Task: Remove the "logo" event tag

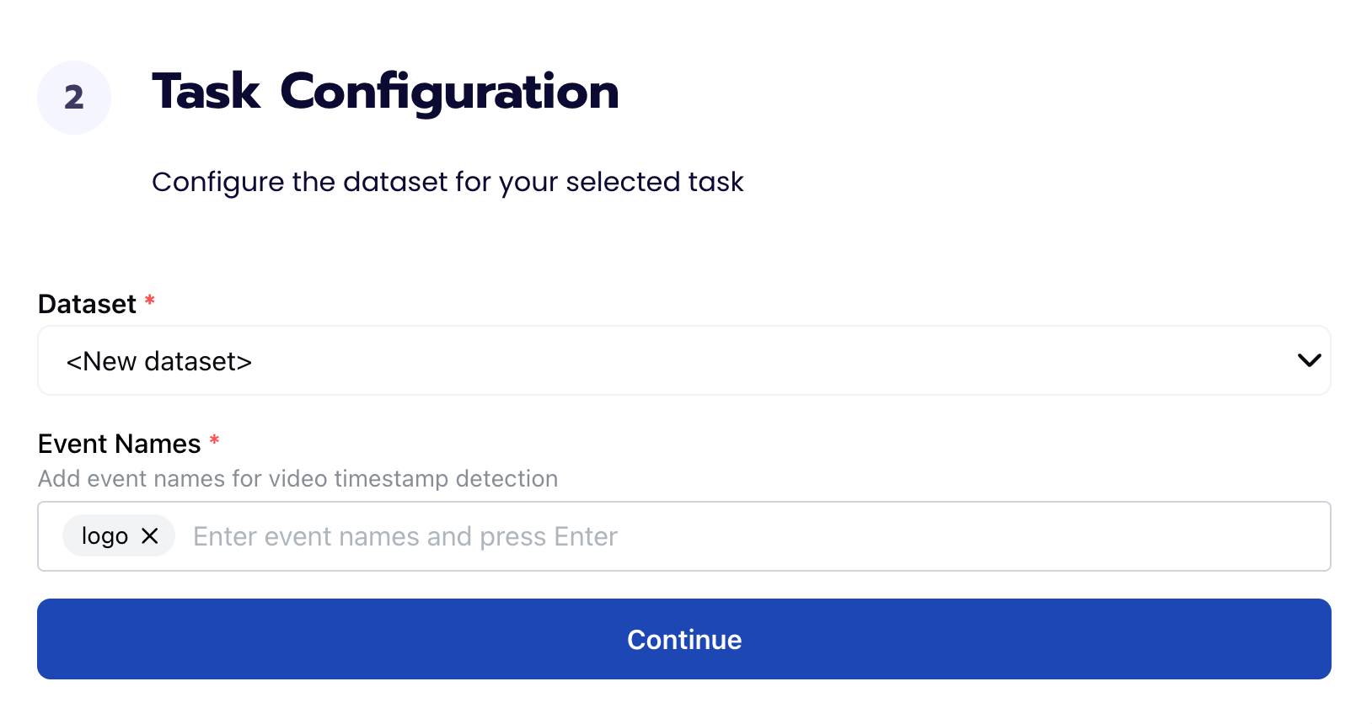Action: tap(150, 536)
